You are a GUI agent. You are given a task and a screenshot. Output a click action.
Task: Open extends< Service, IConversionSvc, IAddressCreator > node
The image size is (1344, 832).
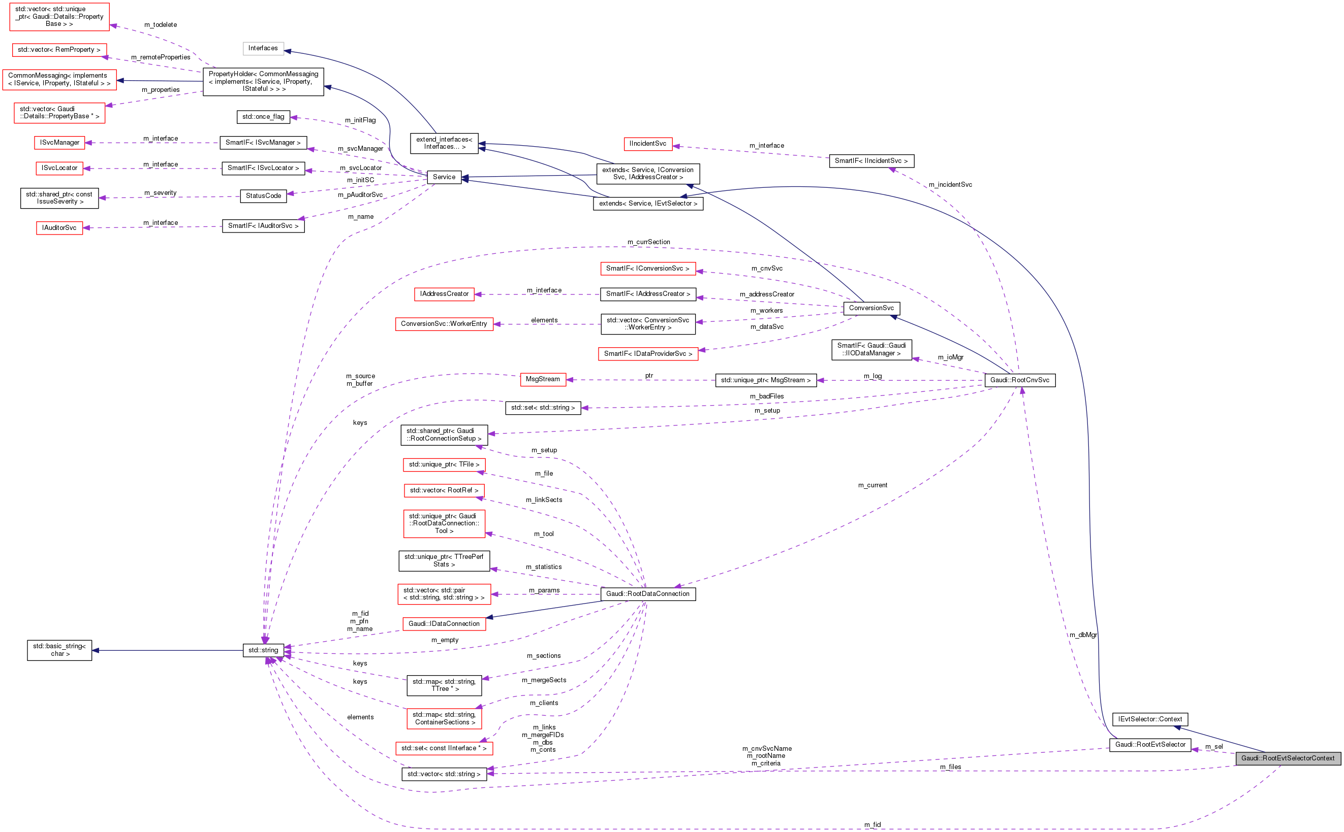point(648,173)
